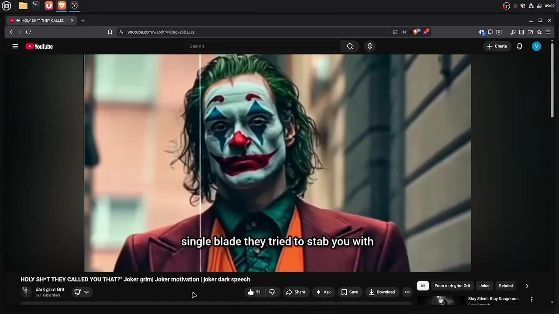The width and height of the screenshot is (559, 314).
Task: Open the Brave Wallet icon
Action: (x=530, y=32)
